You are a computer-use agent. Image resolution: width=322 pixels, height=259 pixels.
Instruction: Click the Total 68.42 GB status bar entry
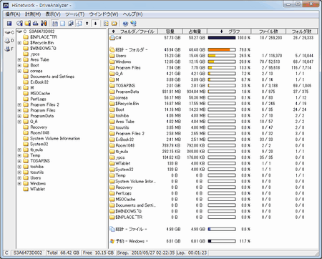[63, 253]
